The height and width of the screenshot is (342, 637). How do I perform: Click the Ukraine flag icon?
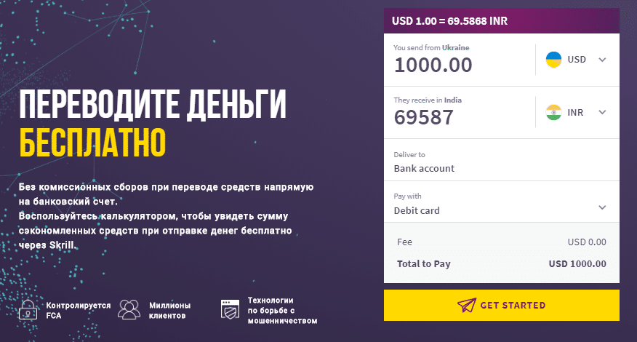click(554, 60)
